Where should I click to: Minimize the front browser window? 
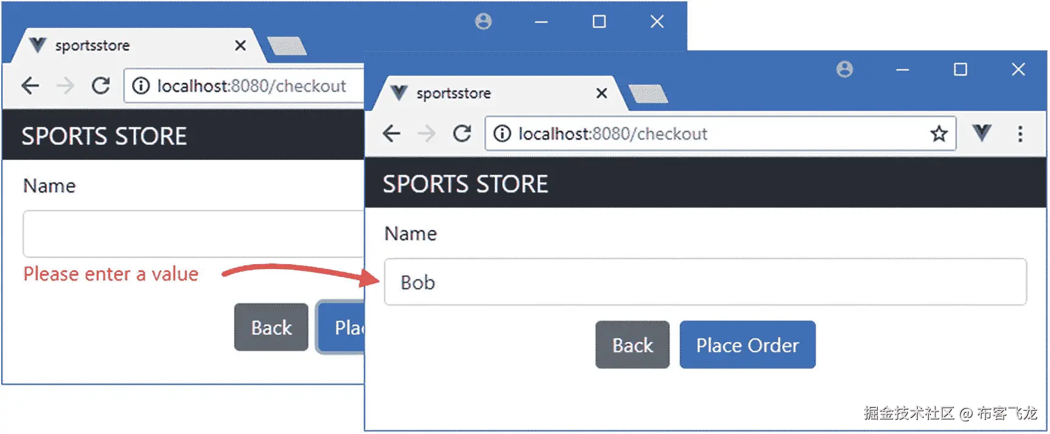(x=902, y=70)
